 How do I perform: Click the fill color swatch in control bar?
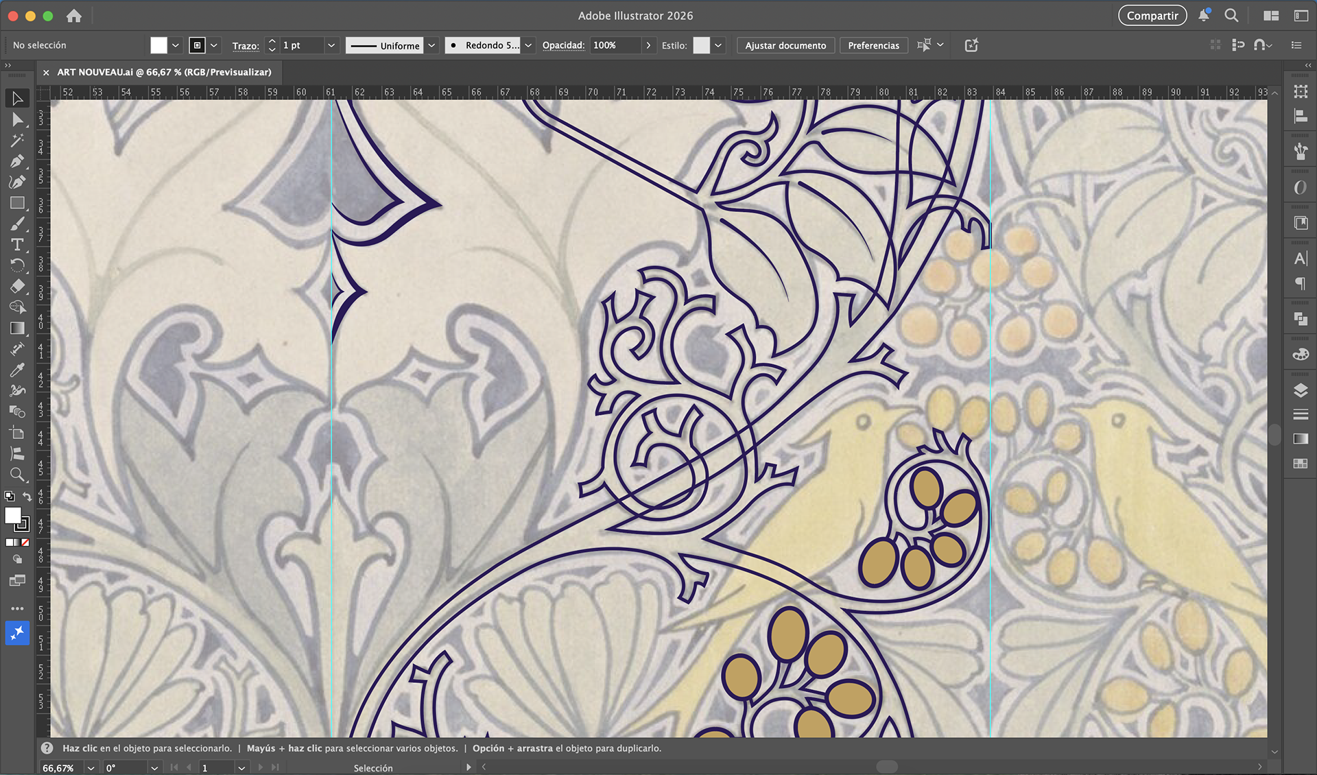(158, 45)
